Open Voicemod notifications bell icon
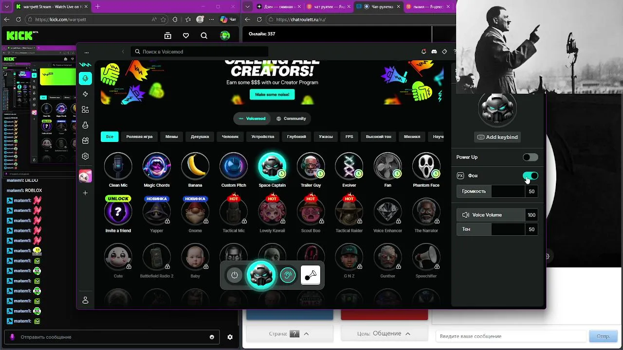Image resolution: width=623 pixels, height=350 pixels. pos(423,52)
